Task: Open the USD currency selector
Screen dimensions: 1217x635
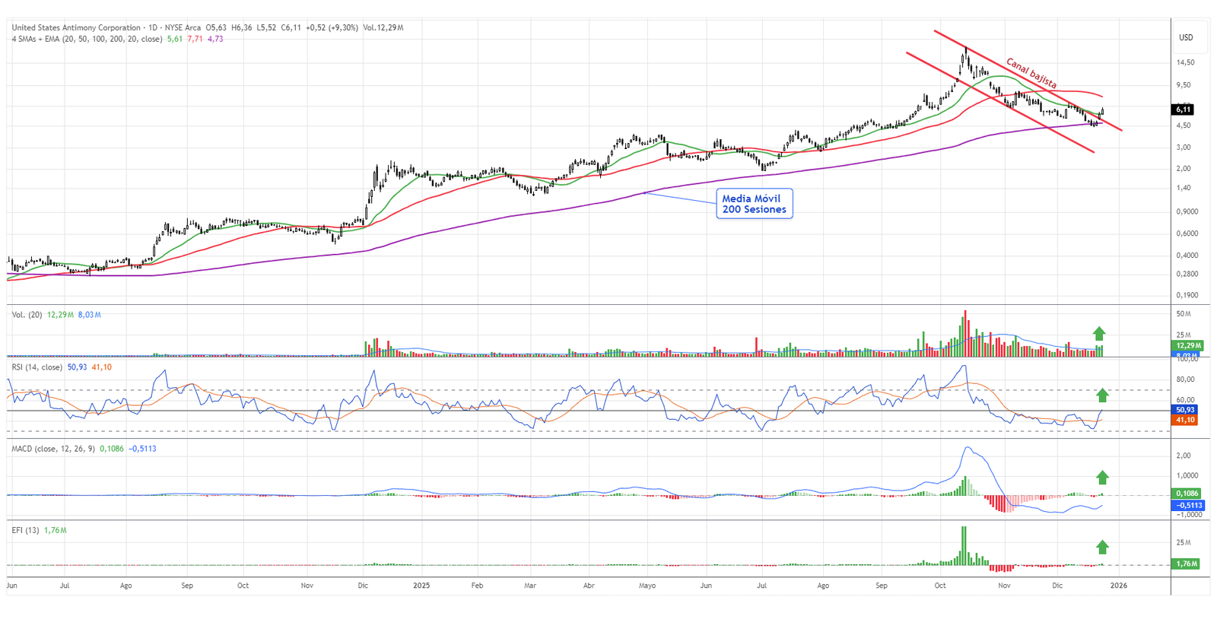Action: coord(1186,37)
